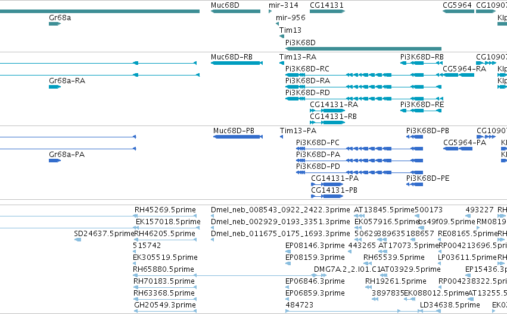The width and height of the screenshot is (507, 314).
Task: Select the Muc68D gene label
Action: [x=225, y=5]
